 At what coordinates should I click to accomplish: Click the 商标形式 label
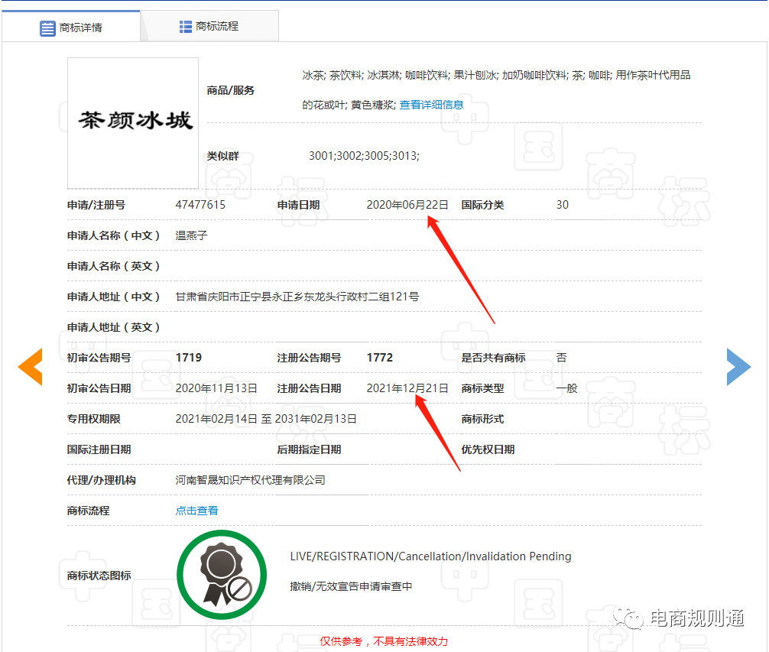(x=482, y=419)
